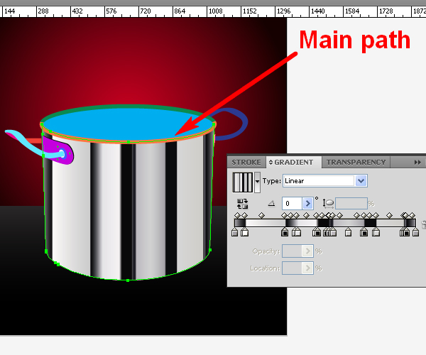Screen dimensions: 426x355
Task: Switch to the STROKE tab
Action: (x=246, y=162)
